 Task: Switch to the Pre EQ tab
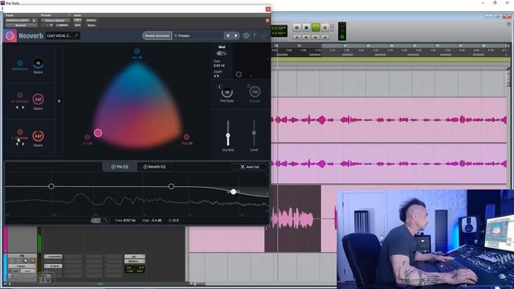pos(120,167)
